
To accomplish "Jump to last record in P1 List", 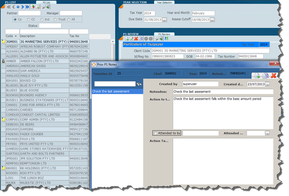I will pyautogui.click(x=28, y=7).
